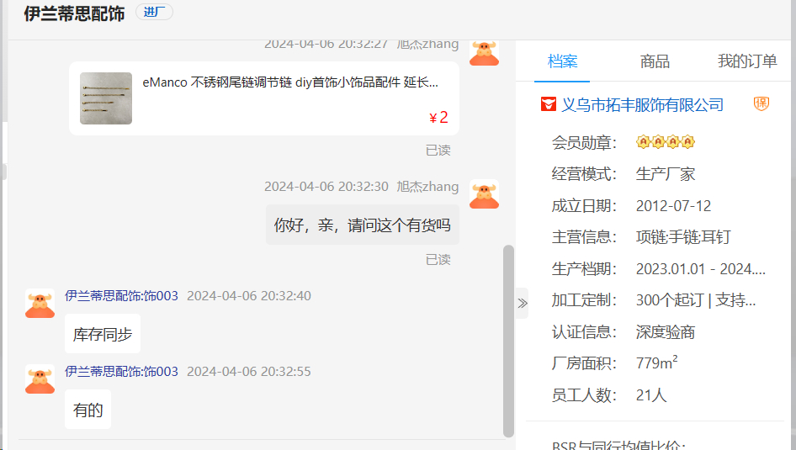Click the chat vertical scrollbar thumb
796x450 pixels.
[508, 341]
